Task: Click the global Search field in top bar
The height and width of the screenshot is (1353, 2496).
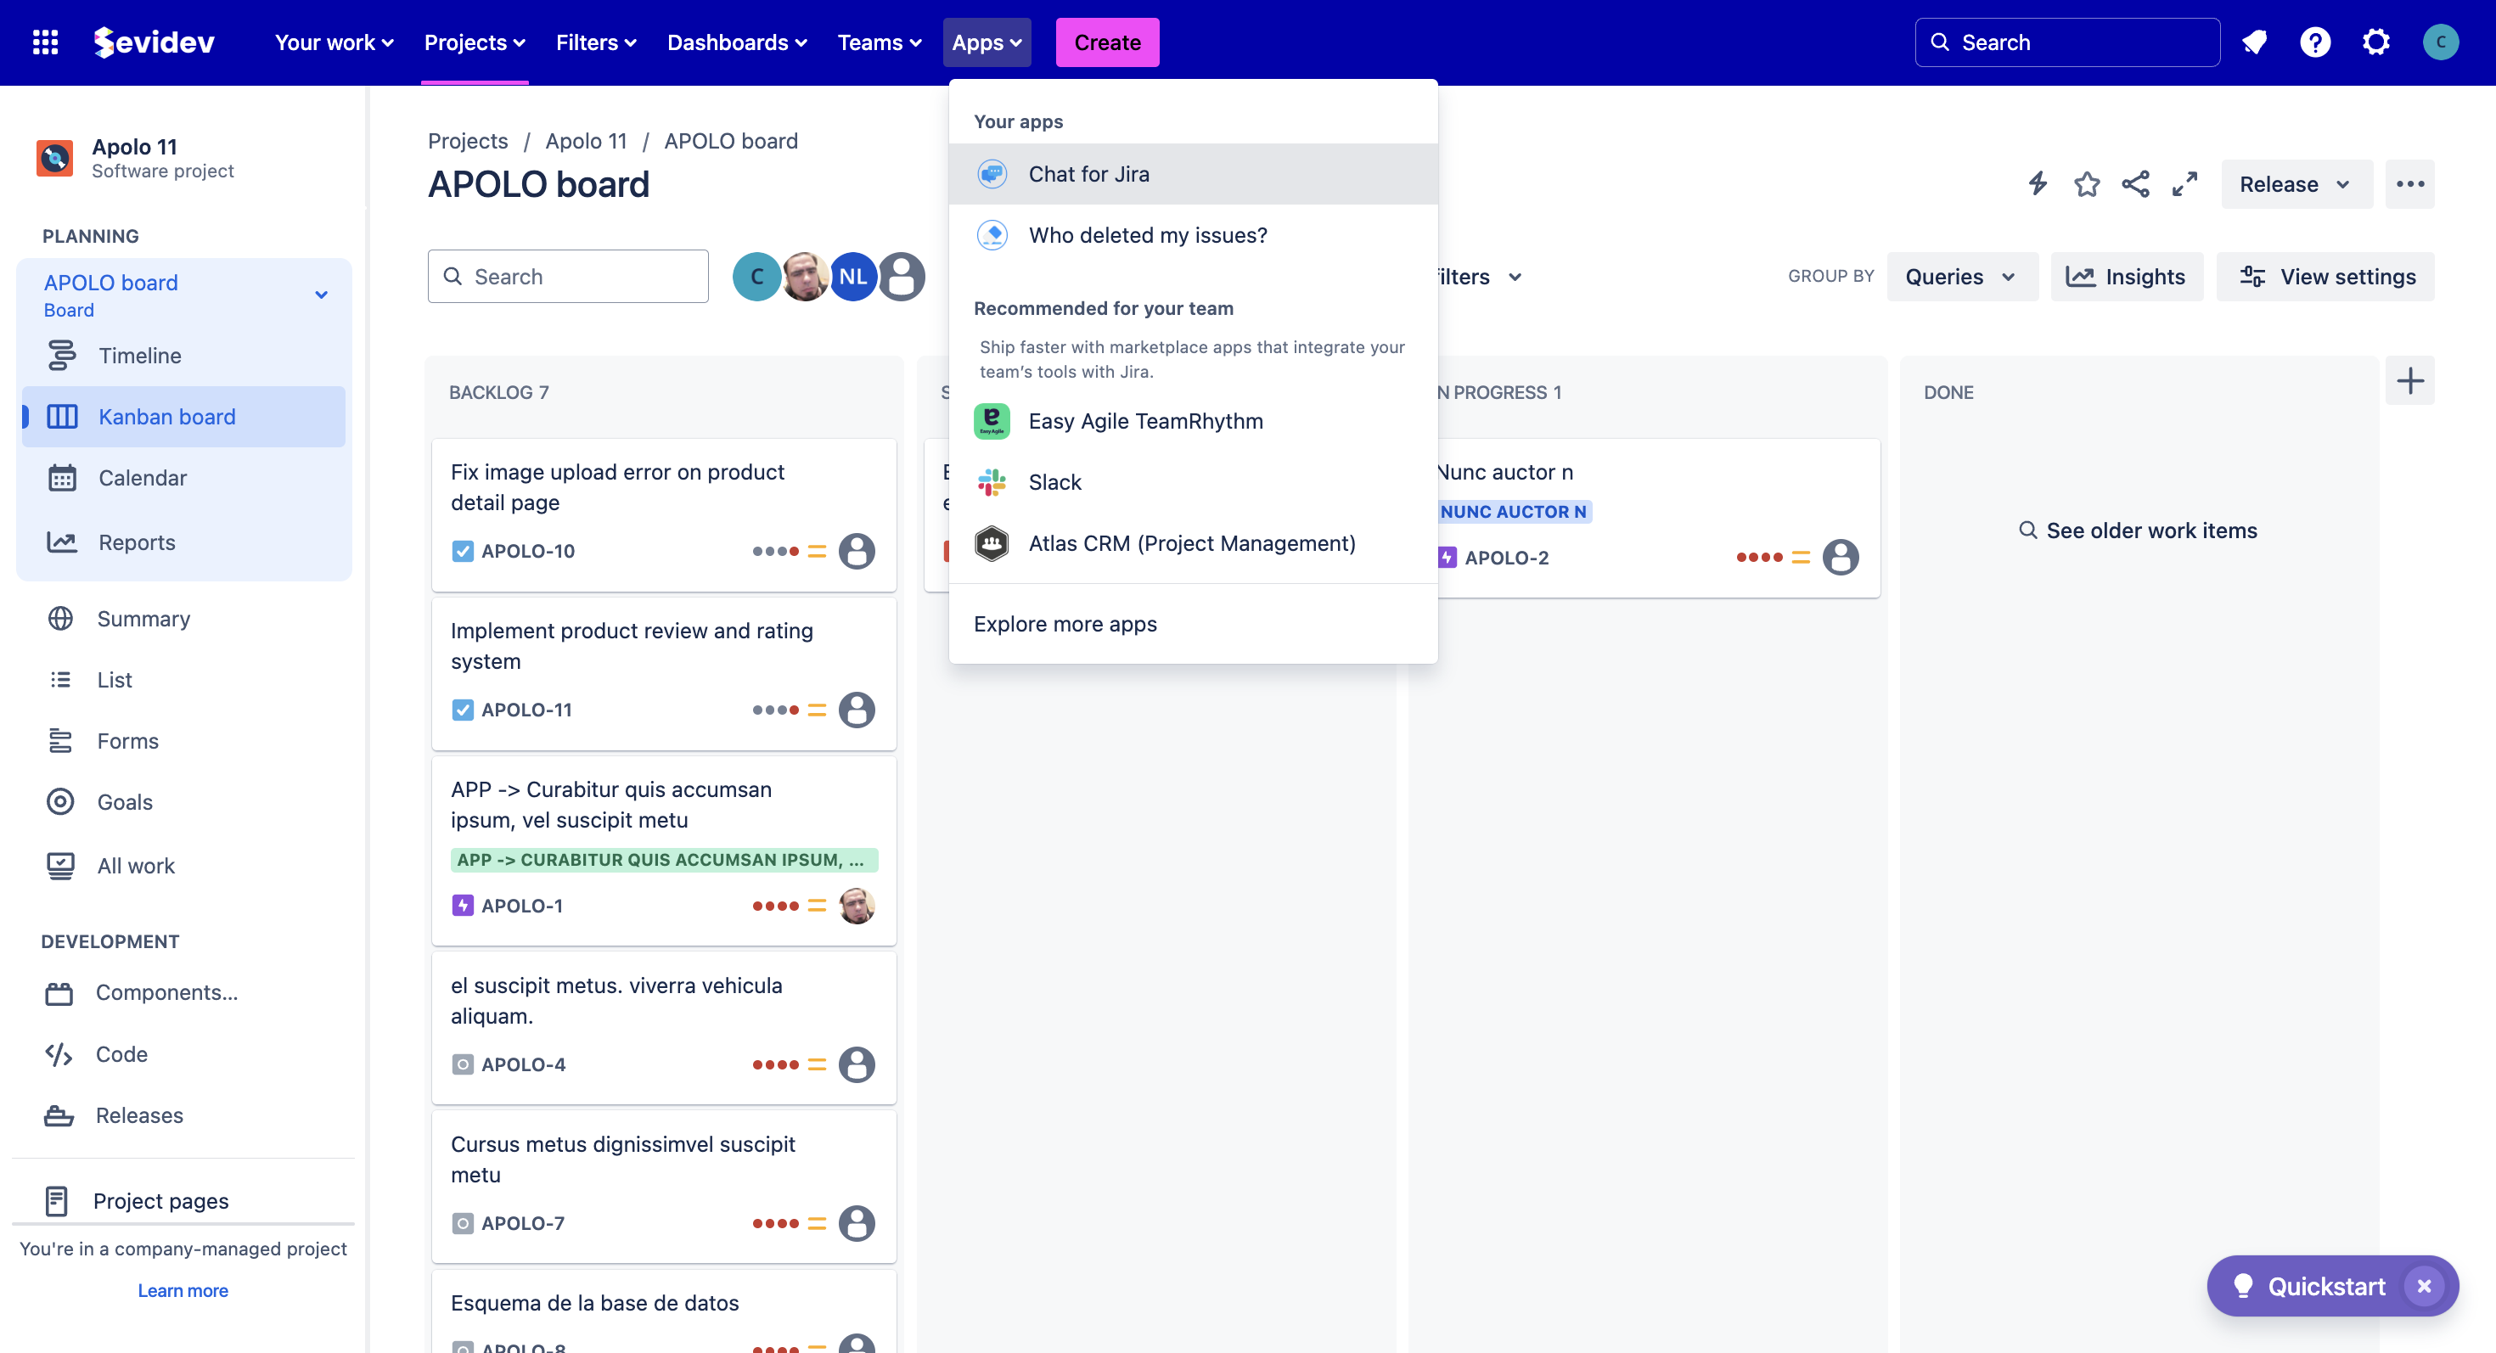Action: [2066, 42]
